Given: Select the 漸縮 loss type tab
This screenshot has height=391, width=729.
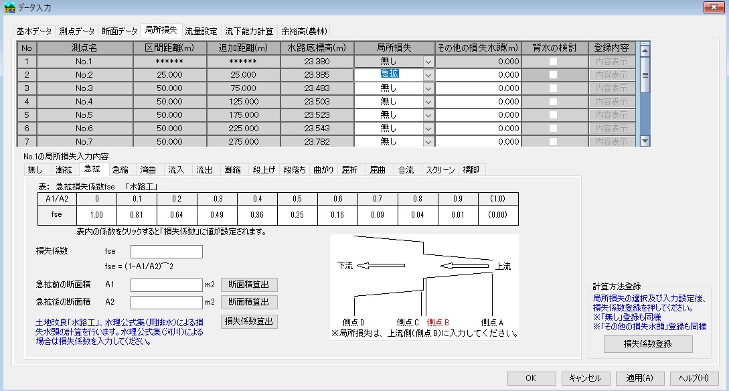Looking at the screenshot, I should 232,169.
